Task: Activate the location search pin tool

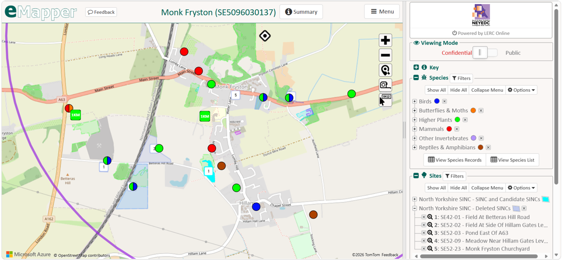Action: point(385,70)
